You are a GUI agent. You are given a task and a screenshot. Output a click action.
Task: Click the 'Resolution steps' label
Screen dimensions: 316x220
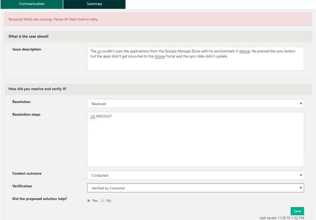[26, 114]
